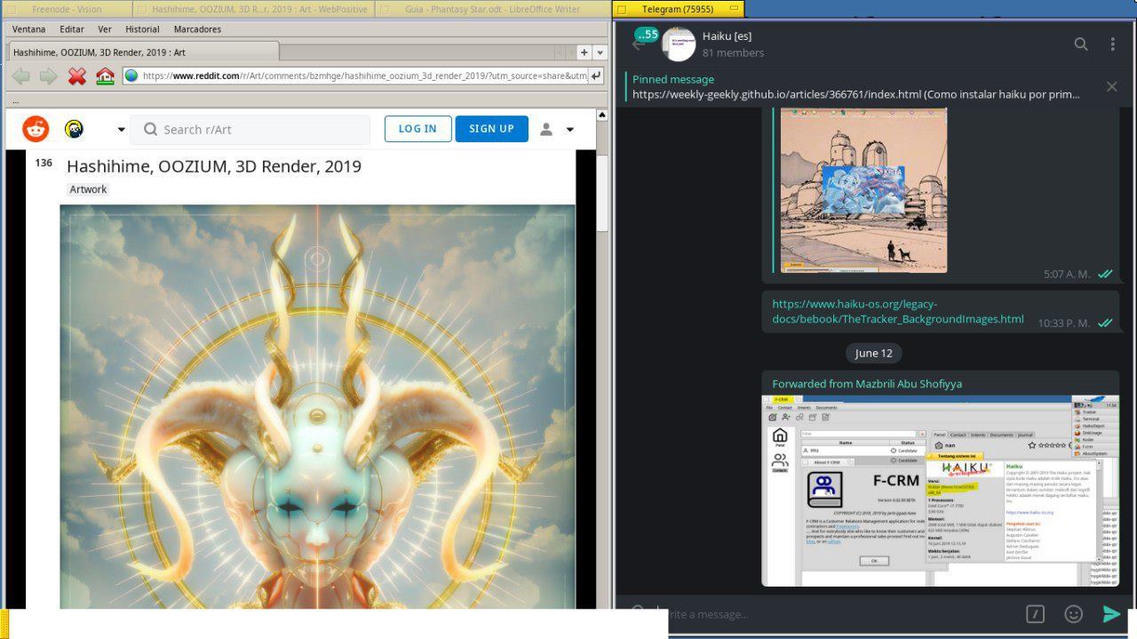Screen dimensions: 1137x639
Task: Click the Search r/Art field
Action: point(250,130)
